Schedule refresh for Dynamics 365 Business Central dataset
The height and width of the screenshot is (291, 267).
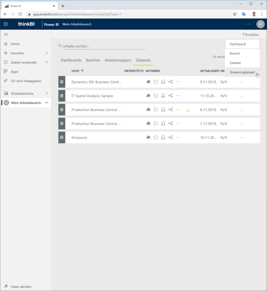[x=163, y=82]
